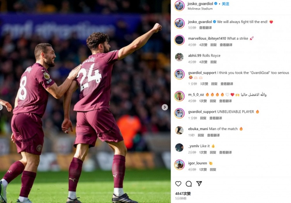The width and height of the screenshot is (291, 203).
Task: View translation of the post caption
Action: click(x=205, y=28)
